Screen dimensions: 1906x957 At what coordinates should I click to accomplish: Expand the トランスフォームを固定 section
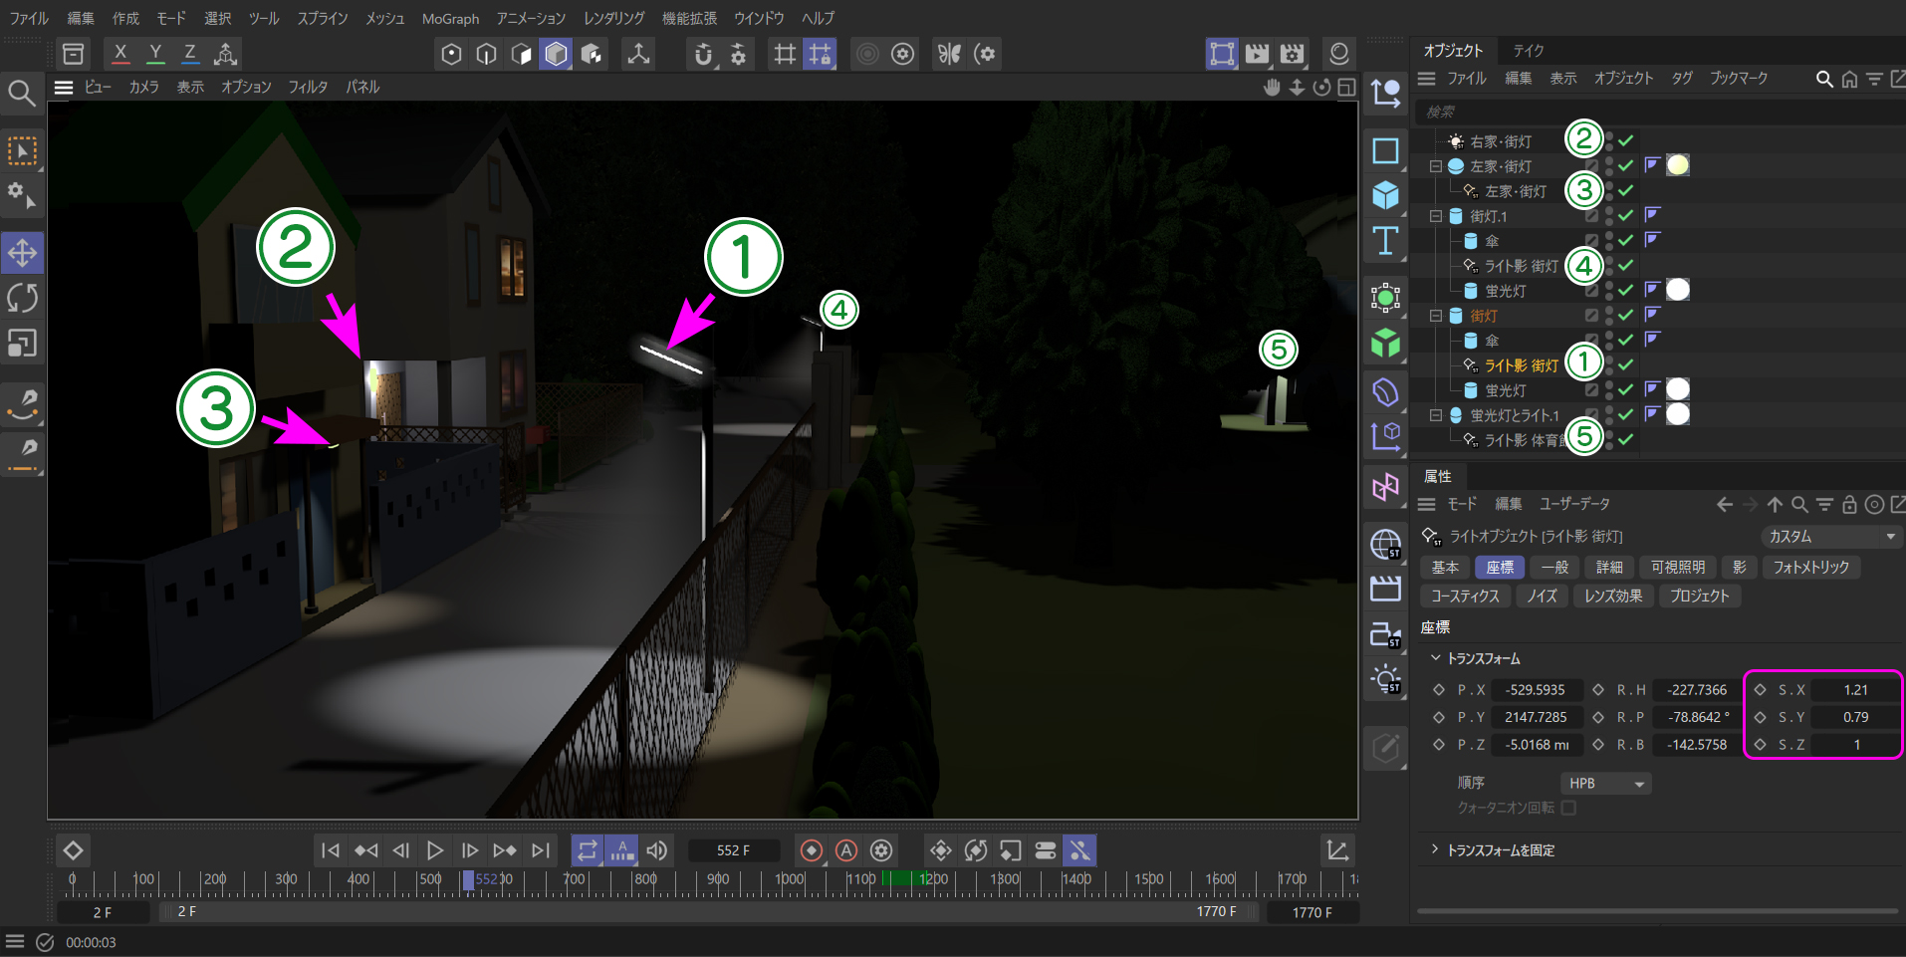coord(1435,849)
